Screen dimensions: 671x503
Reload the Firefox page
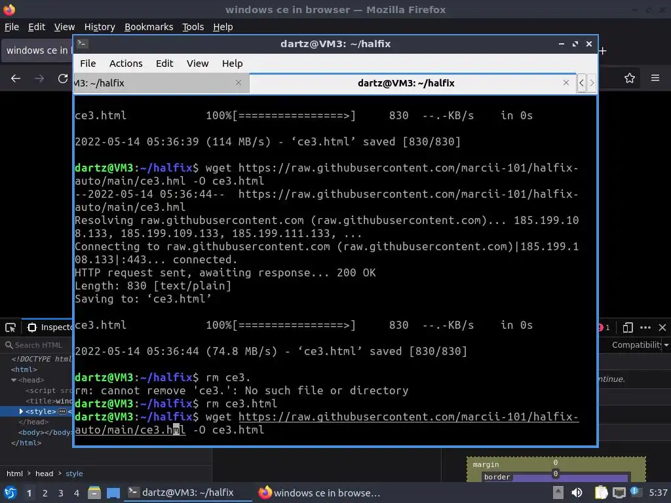63,79
